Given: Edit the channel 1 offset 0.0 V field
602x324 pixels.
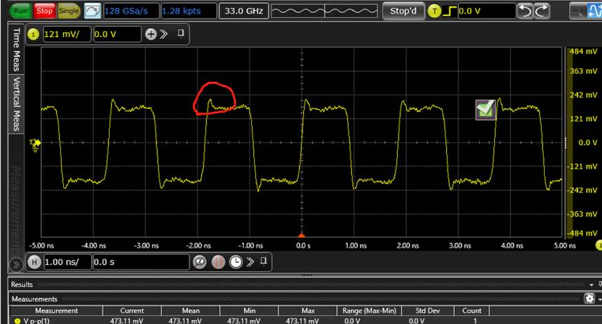Looking at the screenshot, I should coord(117,34).
